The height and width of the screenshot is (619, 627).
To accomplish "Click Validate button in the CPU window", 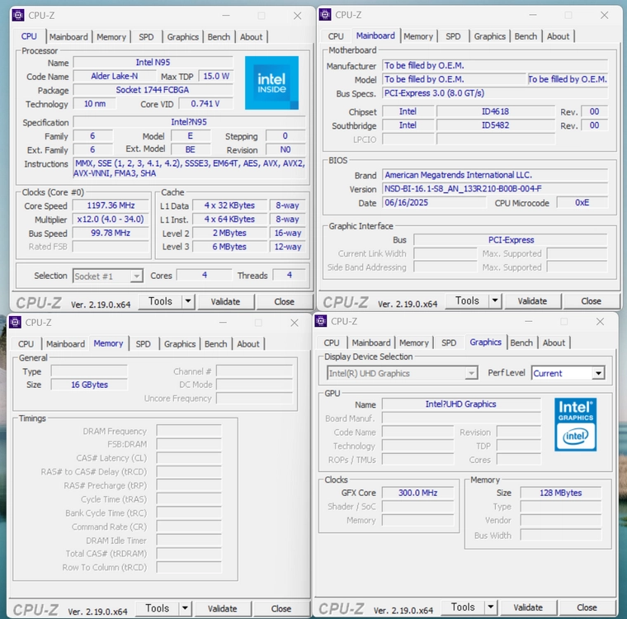I will [225, 302].
